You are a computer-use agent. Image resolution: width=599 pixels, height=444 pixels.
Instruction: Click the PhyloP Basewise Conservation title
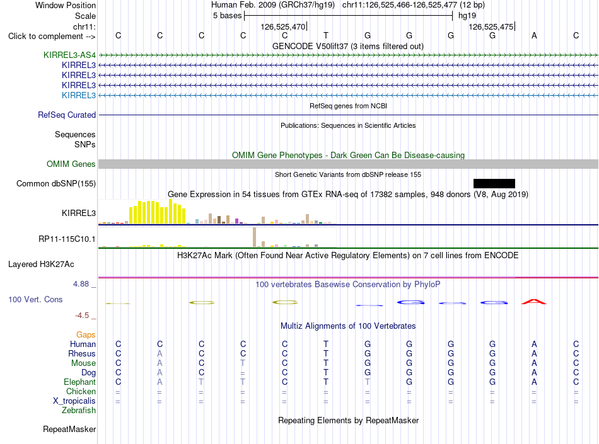tap(348, 284)
